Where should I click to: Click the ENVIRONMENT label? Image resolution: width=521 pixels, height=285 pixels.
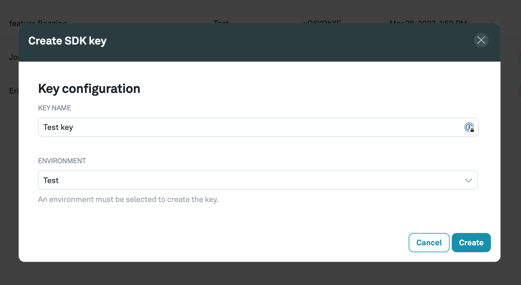click(x=62, y=161)
